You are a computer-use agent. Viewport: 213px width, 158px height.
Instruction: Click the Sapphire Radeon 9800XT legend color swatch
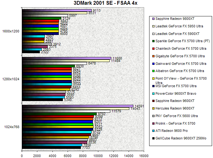pyautogui.click(x=154, y=19)
